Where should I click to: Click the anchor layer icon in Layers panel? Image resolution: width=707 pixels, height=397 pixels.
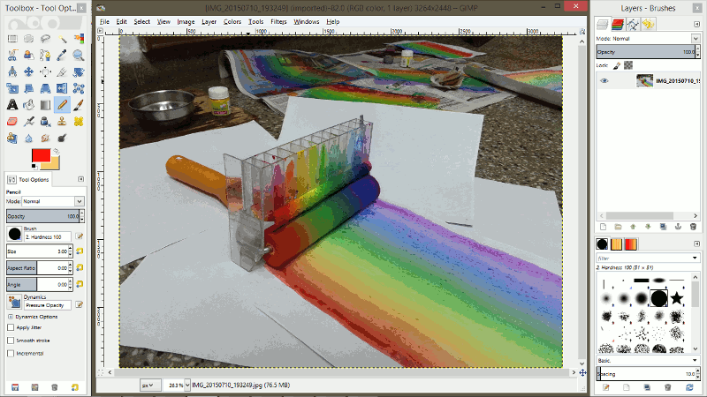[678, 227]
